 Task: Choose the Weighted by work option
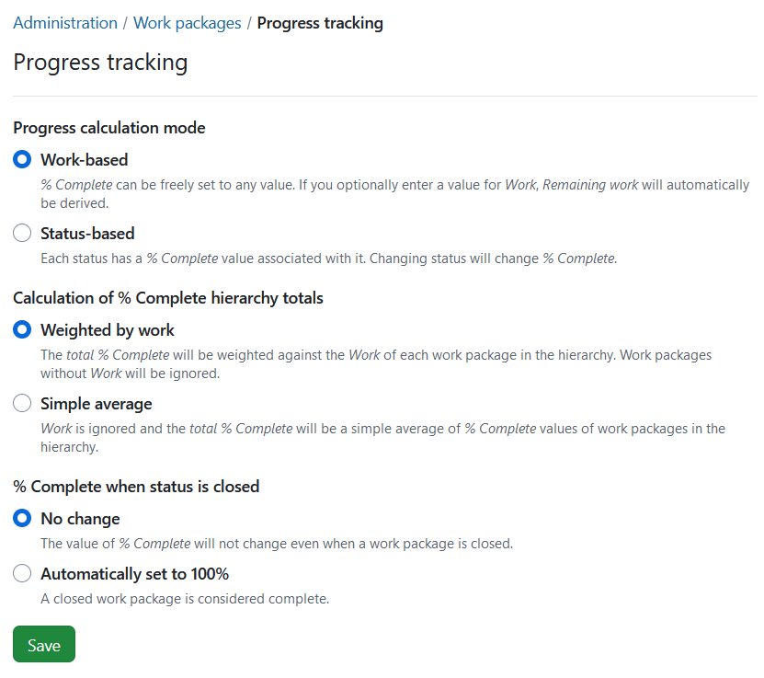coord(22,329)
